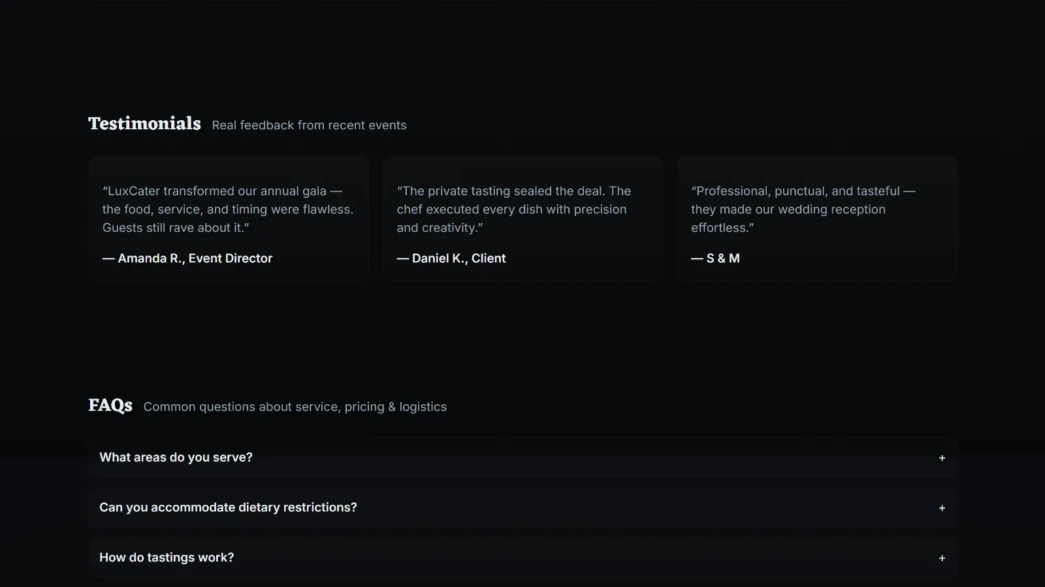Click the 'Common questions about service' subtitle
Image resolution: width=1045 pixels, height=587 pixels.
[295, 407]
